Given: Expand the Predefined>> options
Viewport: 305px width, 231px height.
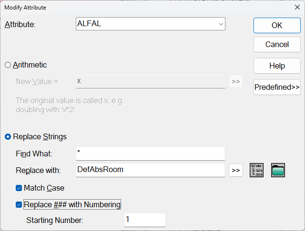Looking at the screenshot, I should [277, 87].
